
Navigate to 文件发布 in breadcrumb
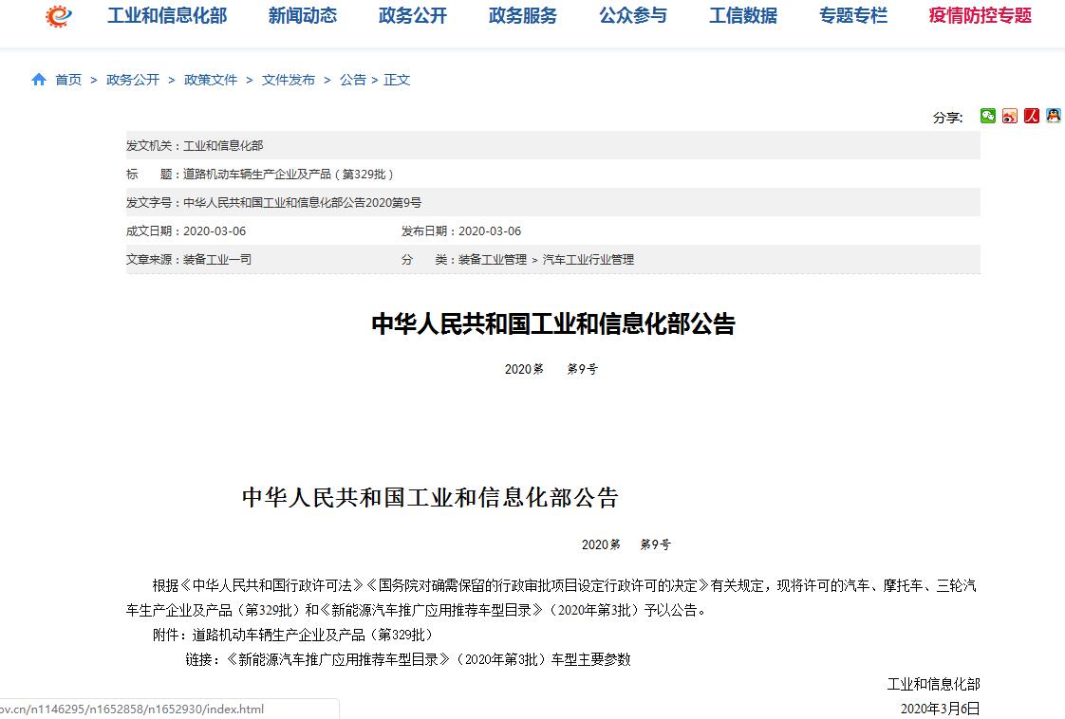(289, 80)
